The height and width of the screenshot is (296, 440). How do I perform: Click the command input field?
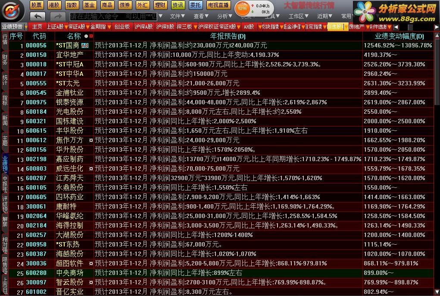click(x=113, y=16)
